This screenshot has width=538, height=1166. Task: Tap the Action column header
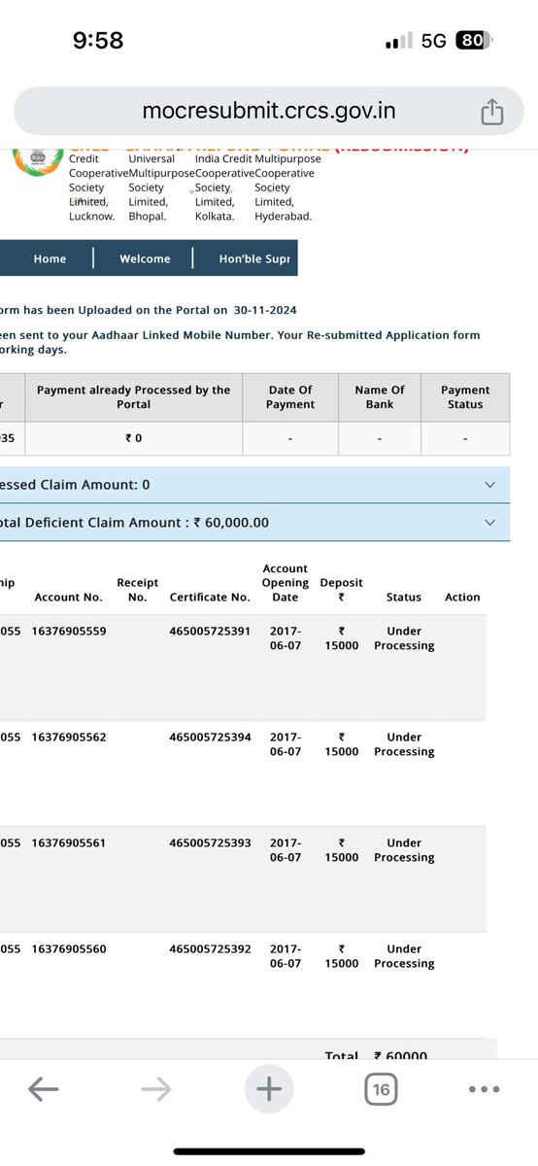462,598
